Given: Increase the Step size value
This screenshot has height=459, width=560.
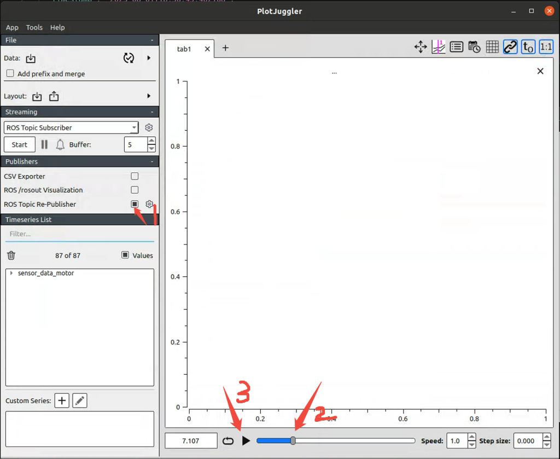Looking at the screenshot, I should click(546, 437).
